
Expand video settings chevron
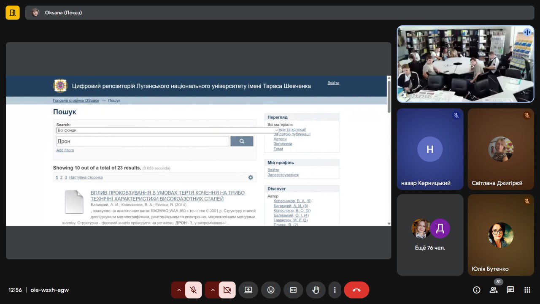click(x=213, y=290)
